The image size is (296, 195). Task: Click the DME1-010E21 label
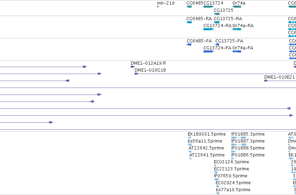coord(279,77)
